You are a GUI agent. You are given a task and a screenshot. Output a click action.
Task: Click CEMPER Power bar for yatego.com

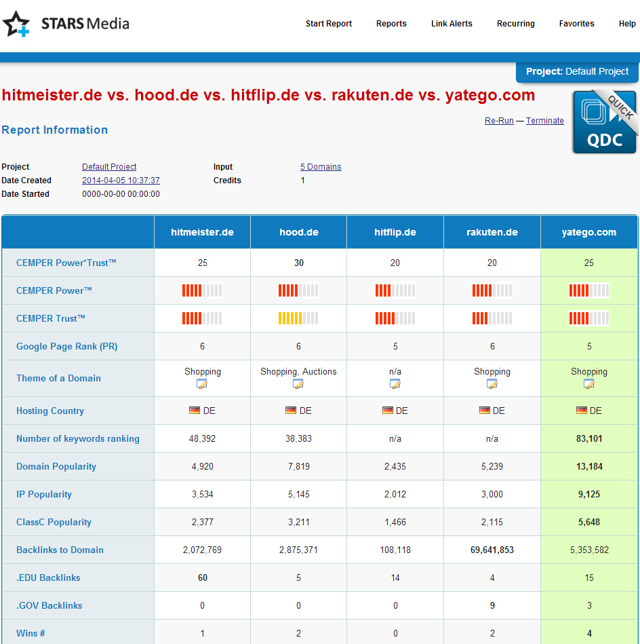coord(588,290)
